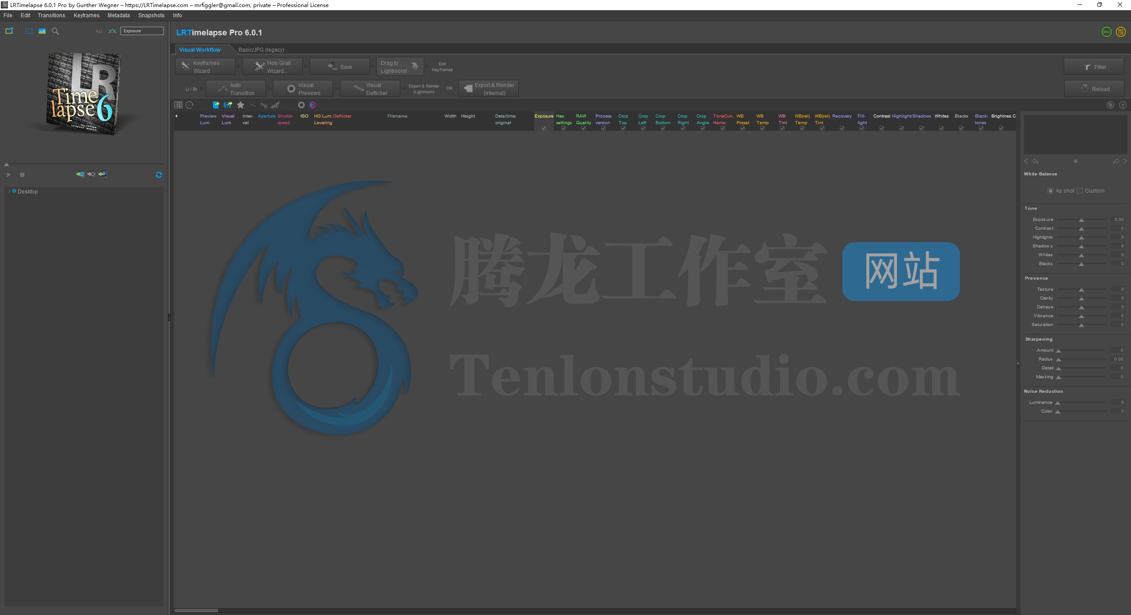Click the gray circle icon in table toolbar

click(x=301, y=105)
